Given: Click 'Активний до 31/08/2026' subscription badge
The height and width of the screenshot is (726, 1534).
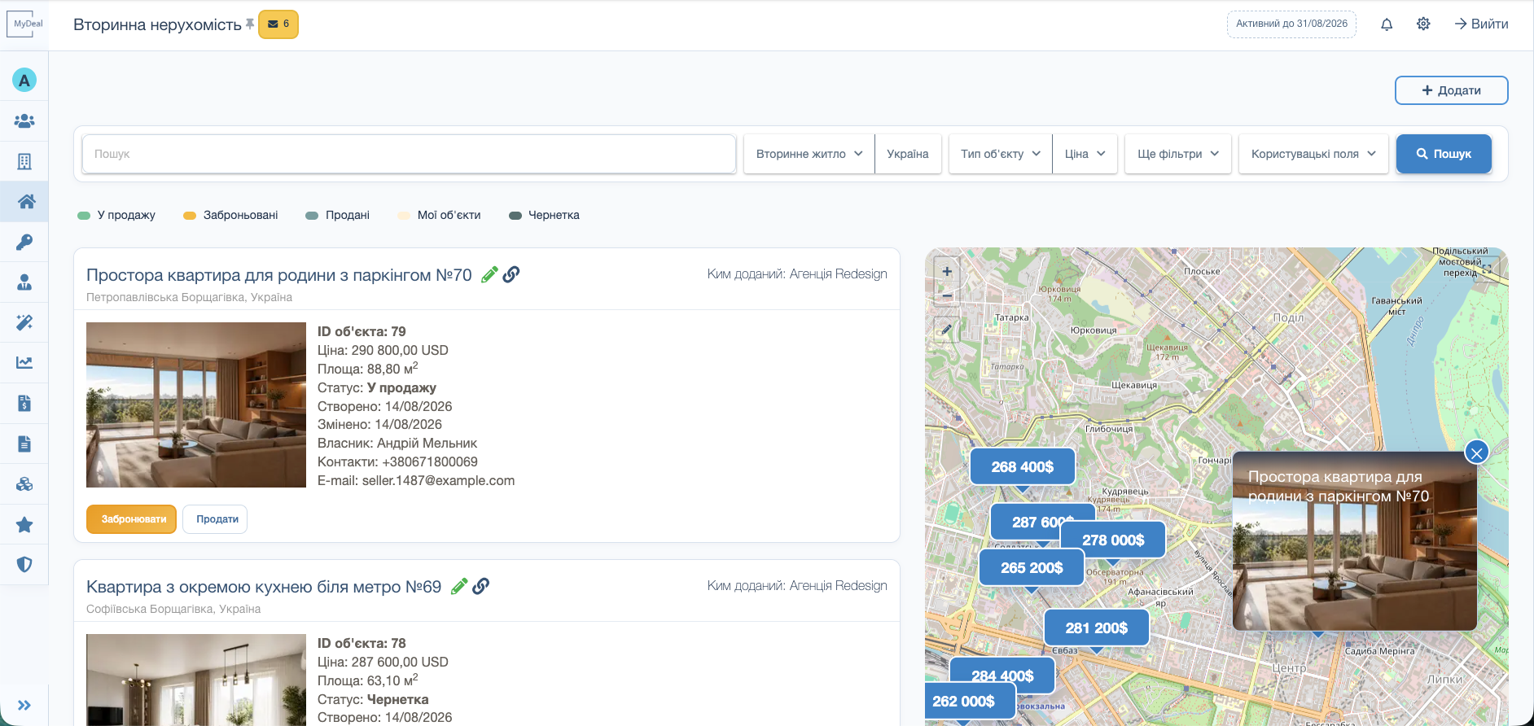Looking at the screenshot, I should [1291, 24].
